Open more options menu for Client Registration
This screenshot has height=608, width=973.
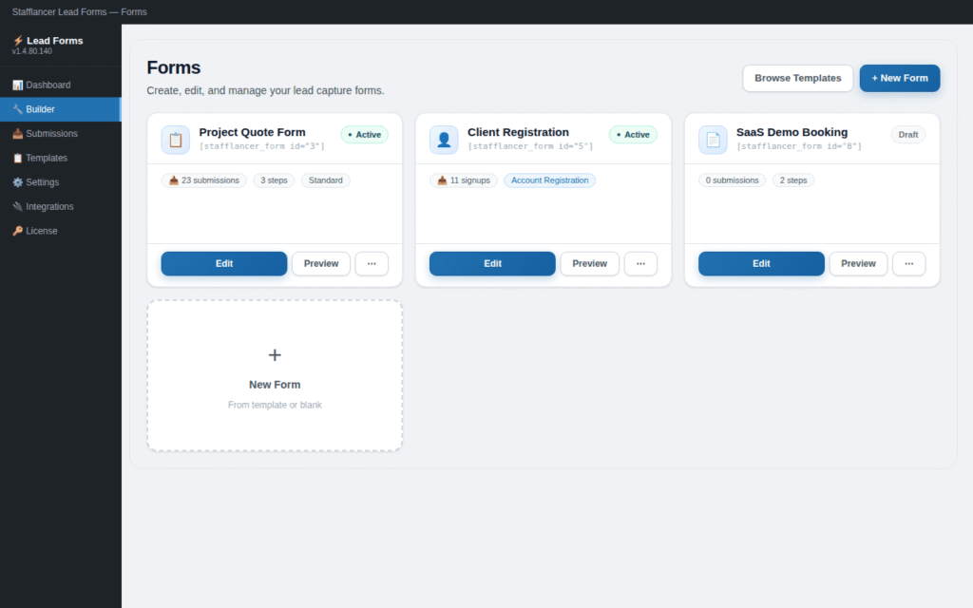(640, 264)
